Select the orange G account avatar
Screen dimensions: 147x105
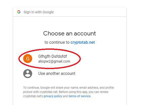pos(28,59)
